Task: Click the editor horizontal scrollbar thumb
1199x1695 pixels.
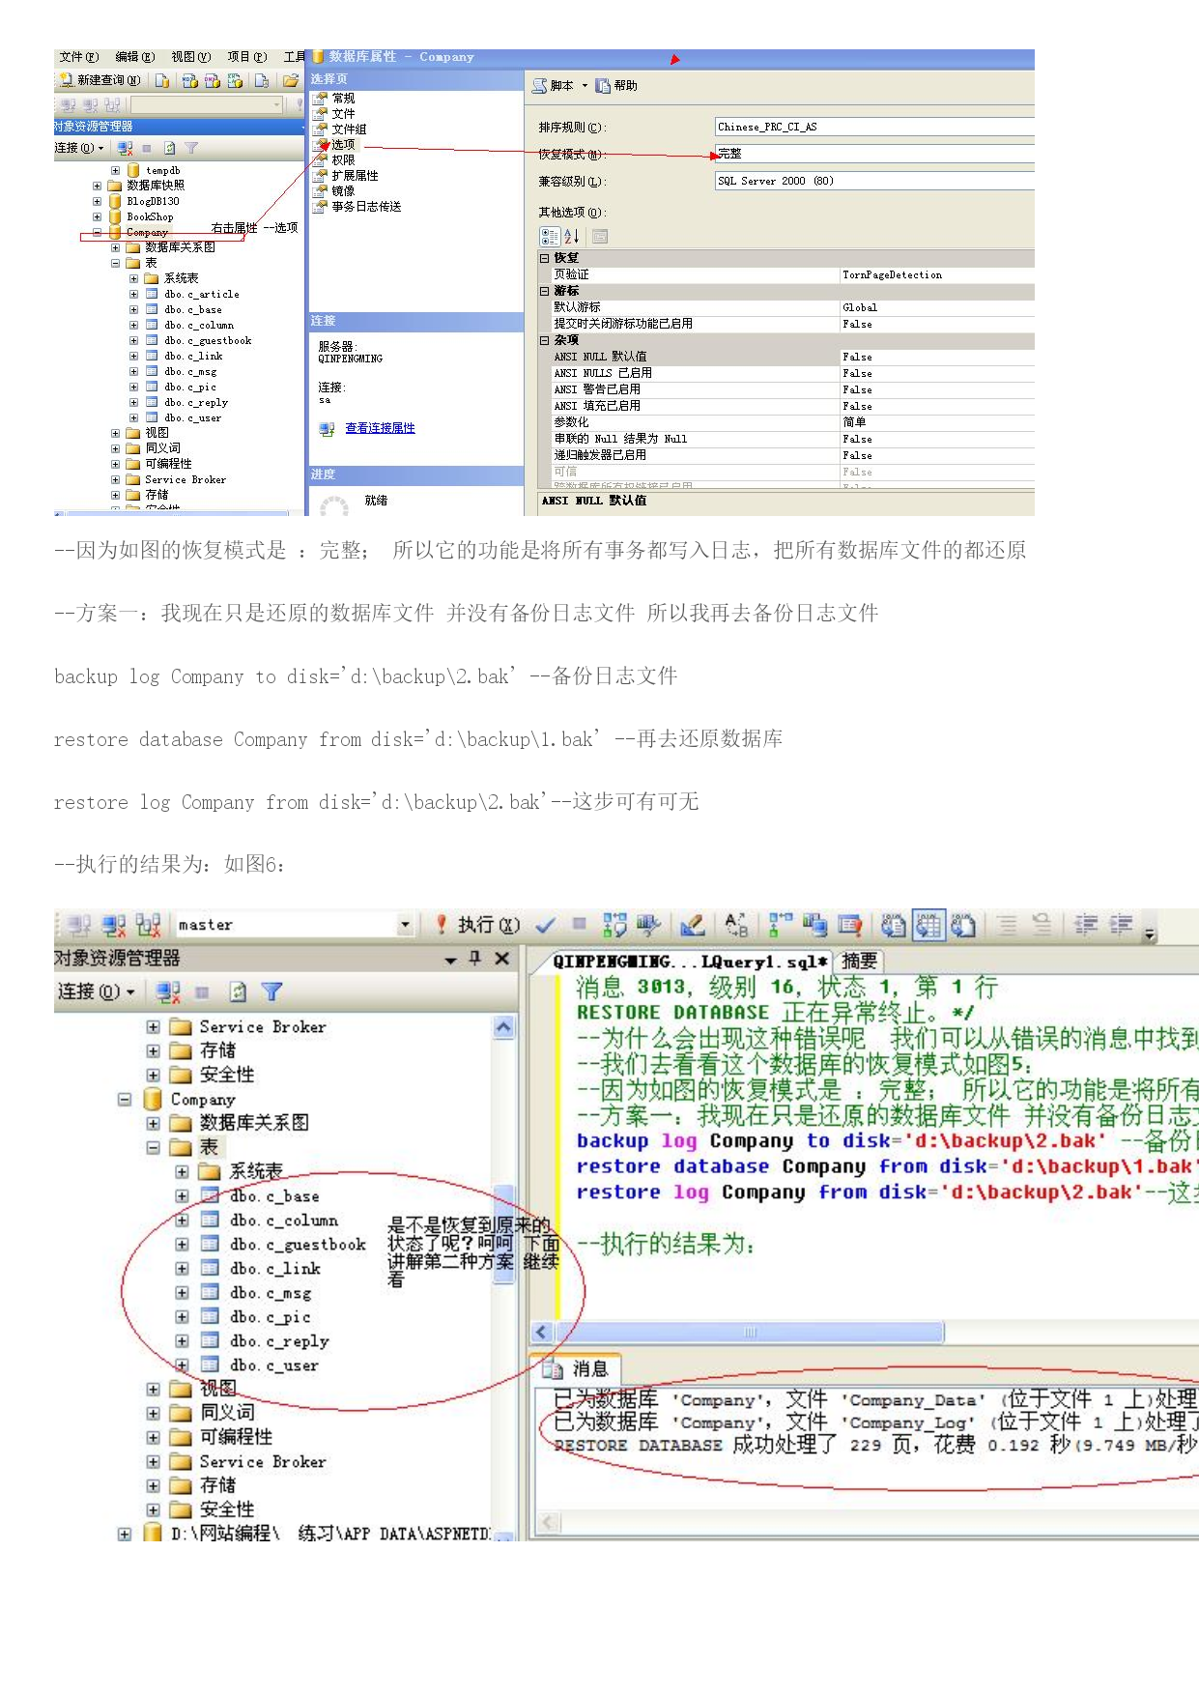Action: click(749, 1333)
